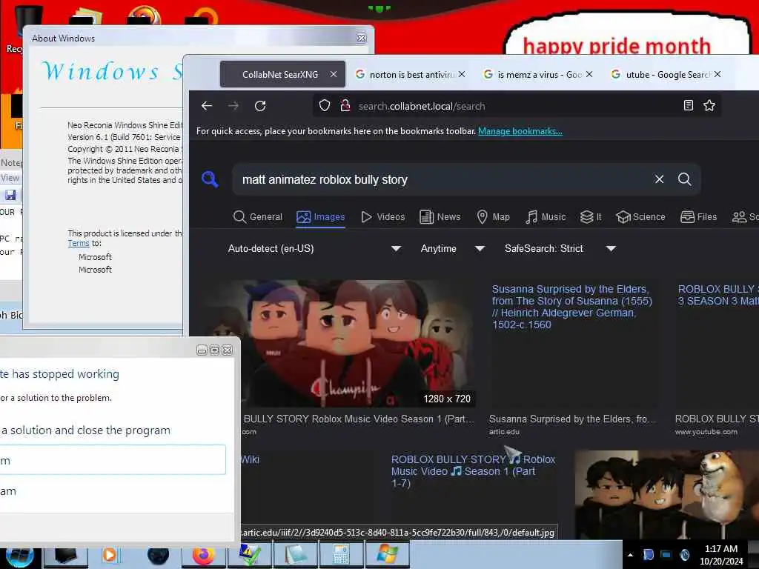Click the Windows flag taskbar icon
This screenshot has width=759, height=569.
tap(387, 555)
